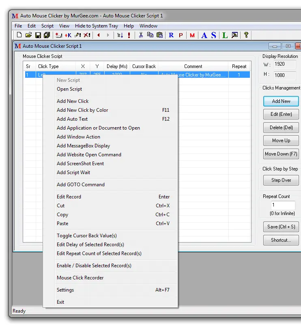
Task: Click the question mark help icon
Action: [x=246, y=35]
